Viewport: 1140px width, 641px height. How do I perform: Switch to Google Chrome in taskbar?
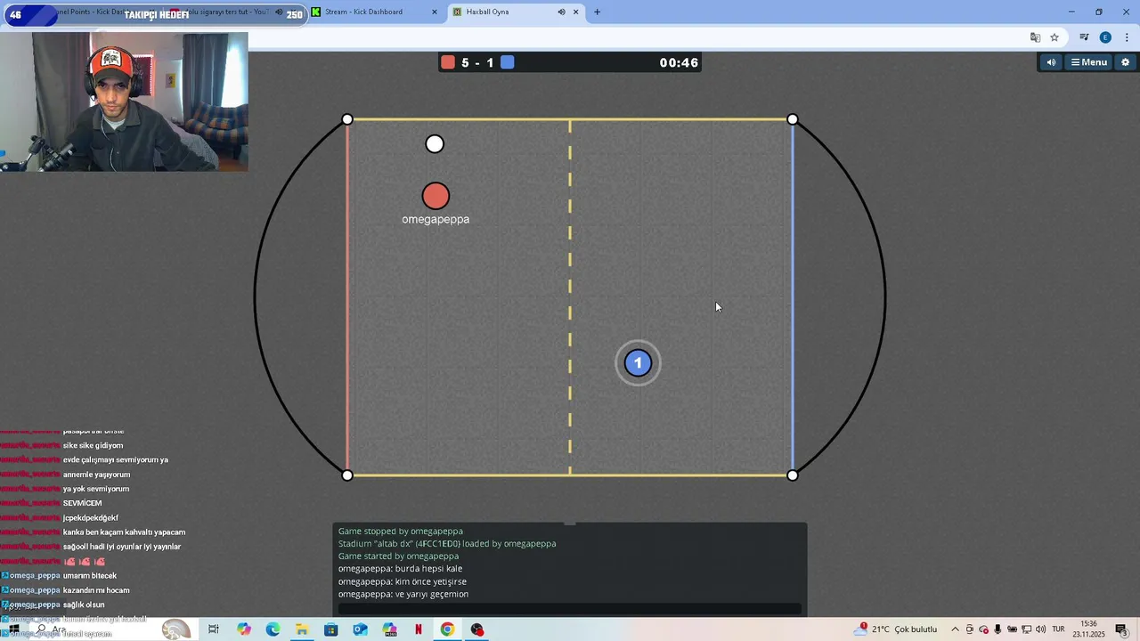[447, 629]
